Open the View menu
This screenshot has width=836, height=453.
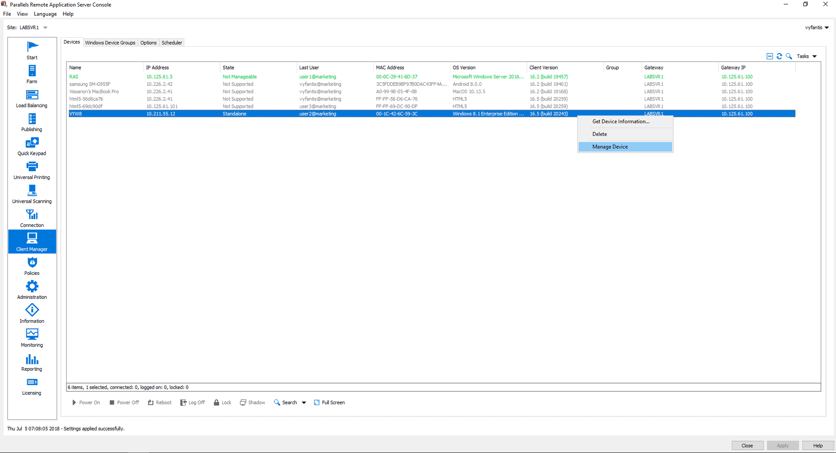coord(22,14)
